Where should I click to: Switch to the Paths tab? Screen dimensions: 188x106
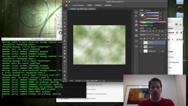(155, 28)
